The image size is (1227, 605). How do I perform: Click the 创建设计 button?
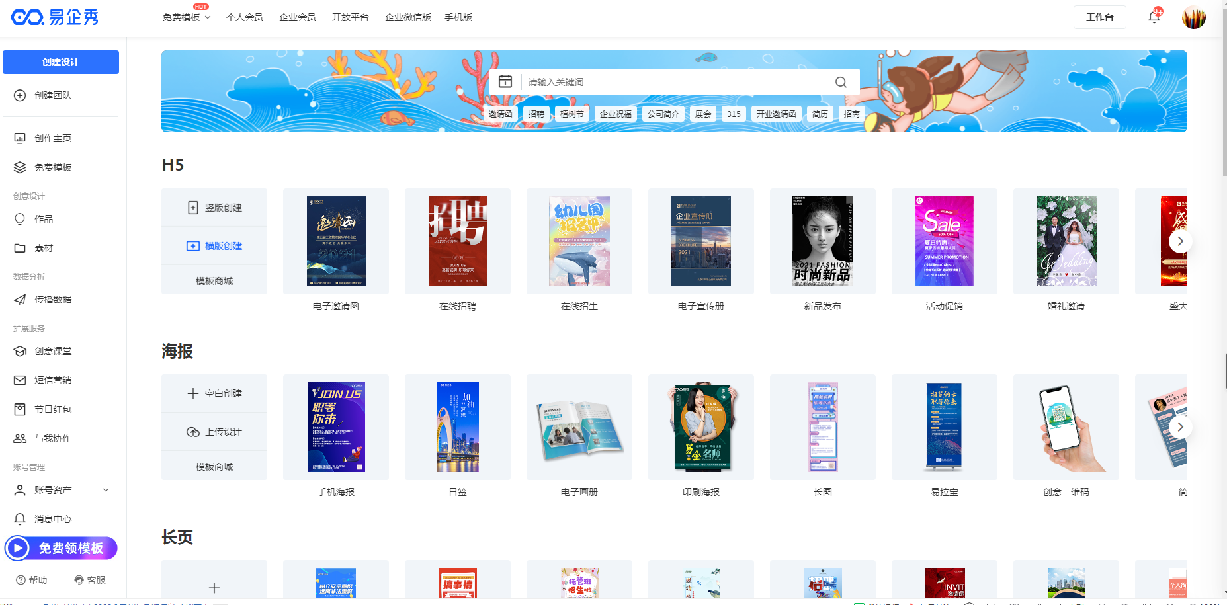point(61,62)
